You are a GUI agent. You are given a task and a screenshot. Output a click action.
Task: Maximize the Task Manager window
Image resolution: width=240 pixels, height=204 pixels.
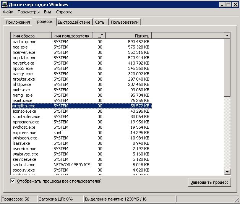228,5
